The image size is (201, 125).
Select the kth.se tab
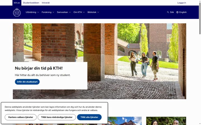click(x=17, y=3)
